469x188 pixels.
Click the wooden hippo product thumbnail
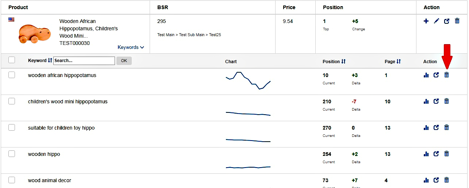tap(35, 34)
